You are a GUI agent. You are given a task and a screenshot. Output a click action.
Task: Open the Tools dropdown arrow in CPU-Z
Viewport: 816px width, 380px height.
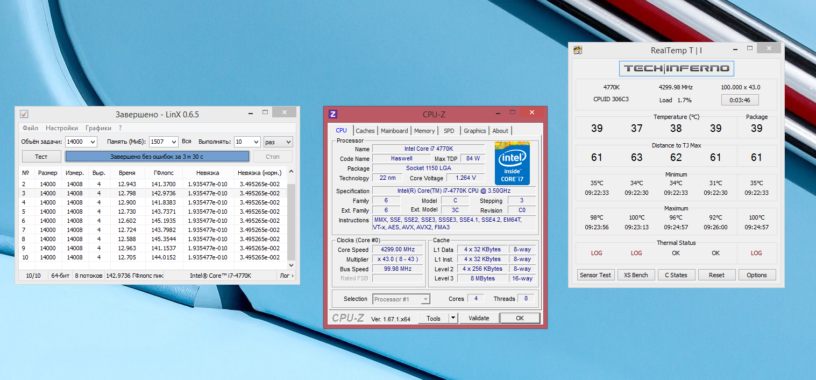tap(453, 318)
